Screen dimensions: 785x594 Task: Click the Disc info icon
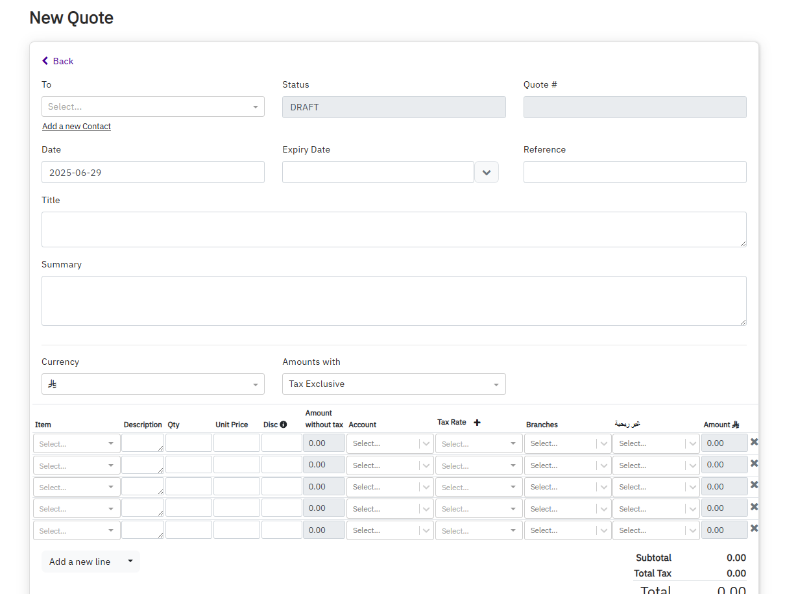[283, 425]
